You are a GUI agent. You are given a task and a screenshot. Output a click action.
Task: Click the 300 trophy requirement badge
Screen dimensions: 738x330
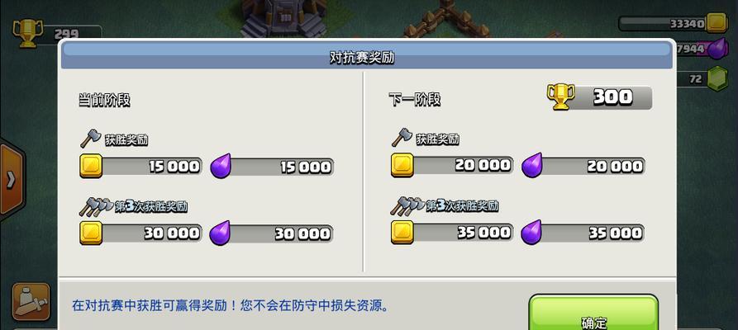600,97
